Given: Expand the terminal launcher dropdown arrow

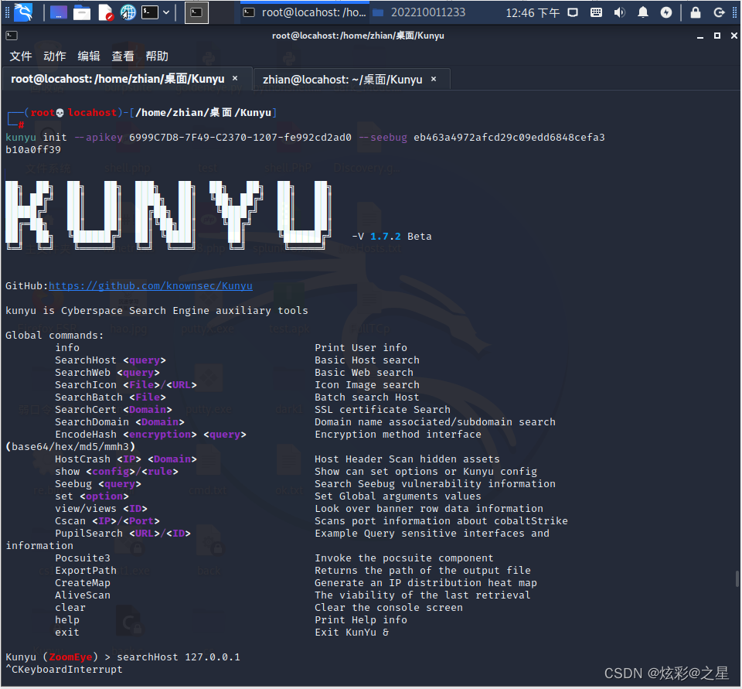Looking at the screenshot, I should [x=166, y=12].
